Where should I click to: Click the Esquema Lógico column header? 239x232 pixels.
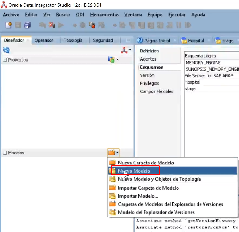tap(212, 56)
